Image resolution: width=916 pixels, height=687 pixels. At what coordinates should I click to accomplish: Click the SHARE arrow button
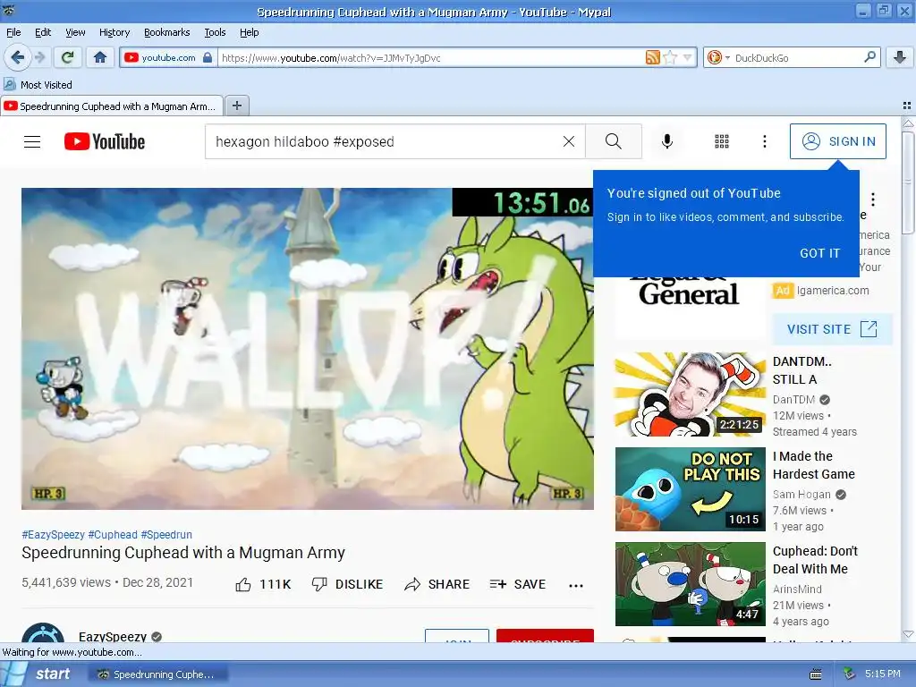[x=437, y=584]
